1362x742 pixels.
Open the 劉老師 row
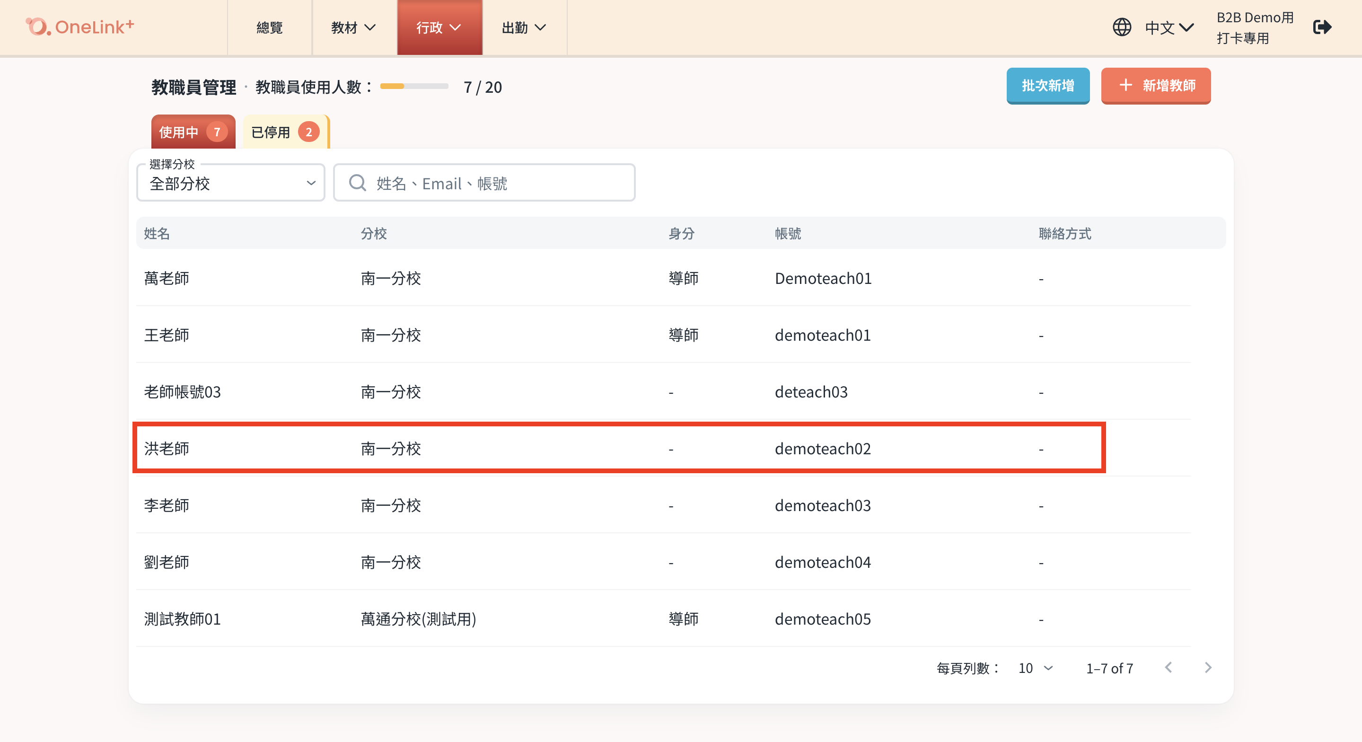664,562
